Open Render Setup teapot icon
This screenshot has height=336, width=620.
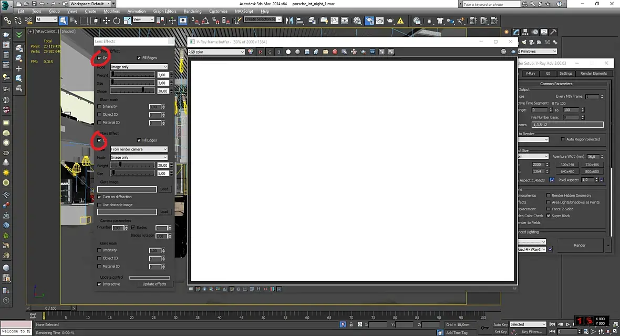coord(369,21)
